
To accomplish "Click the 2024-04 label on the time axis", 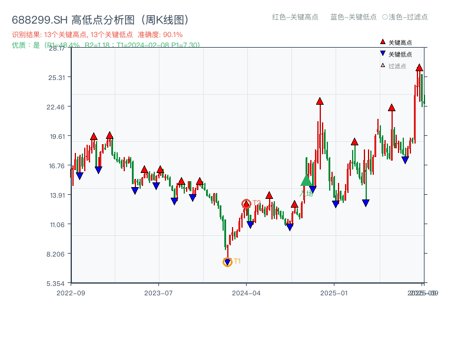I will pyautogui.click(x=247, y=292).
